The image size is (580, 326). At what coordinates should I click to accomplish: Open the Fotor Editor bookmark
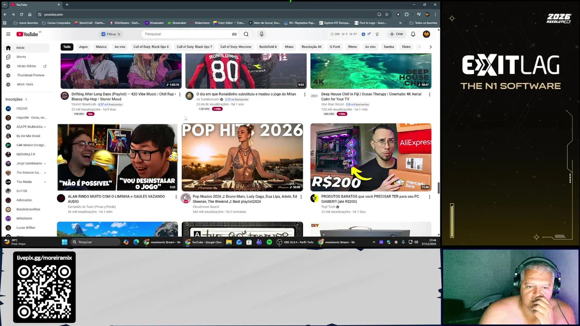click(229, 23)
